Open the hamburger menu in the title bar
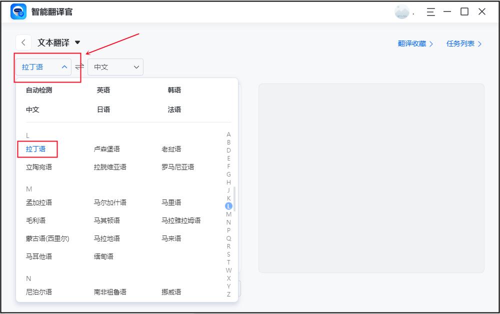 pyautogui.click(x=430, y=11)
